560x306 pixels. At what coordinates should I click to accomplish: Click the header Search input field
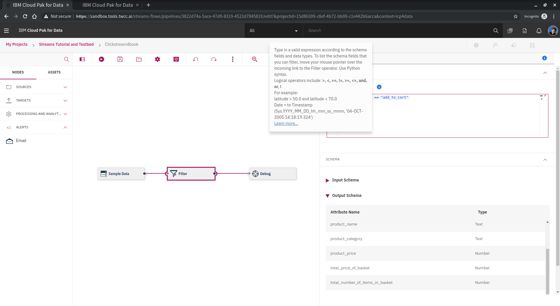397,30
